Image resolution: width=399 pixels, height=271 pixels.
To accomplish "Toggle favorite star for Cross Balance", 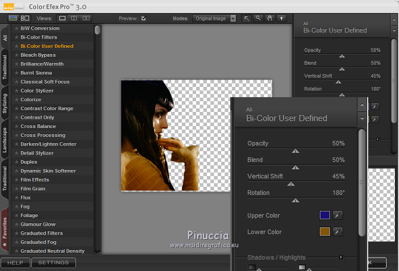I will [x=17, y=126].
